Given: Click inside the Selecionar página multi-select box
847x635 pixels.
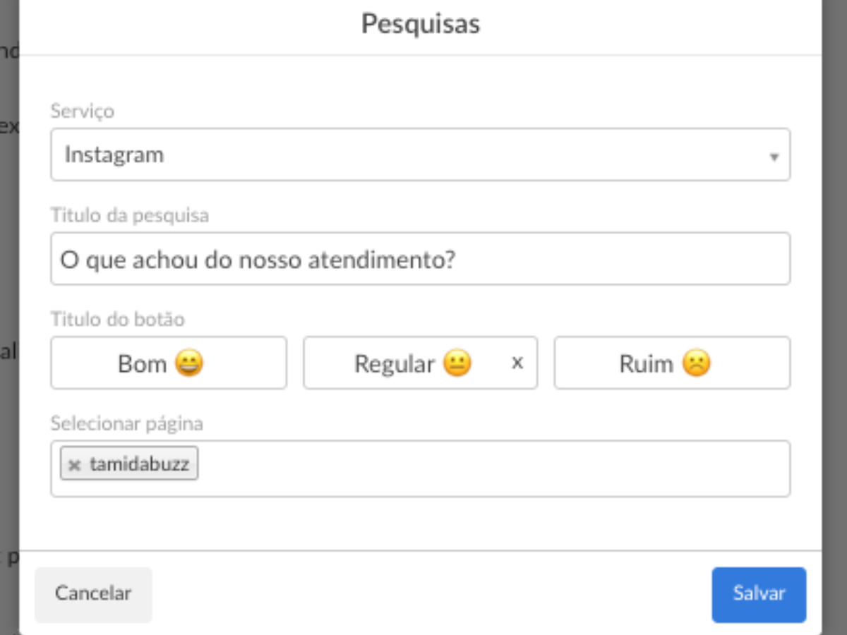Looking at the screenshot, I should [x=494, y=468].
